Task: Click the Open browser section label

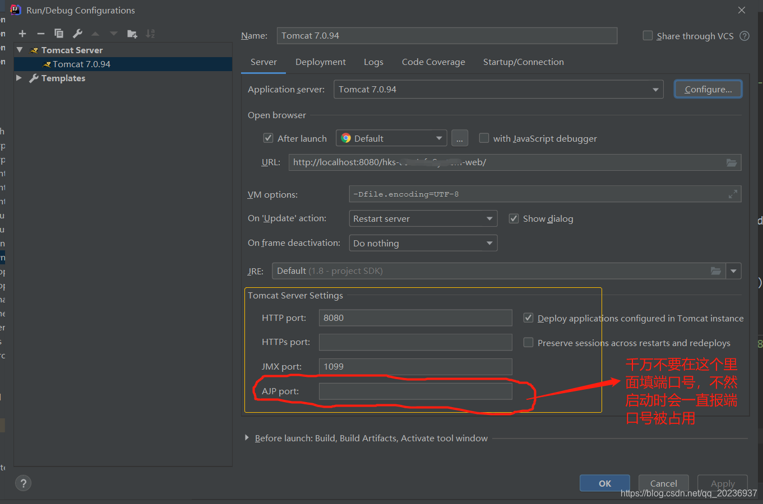Action: tap(277, 115)
